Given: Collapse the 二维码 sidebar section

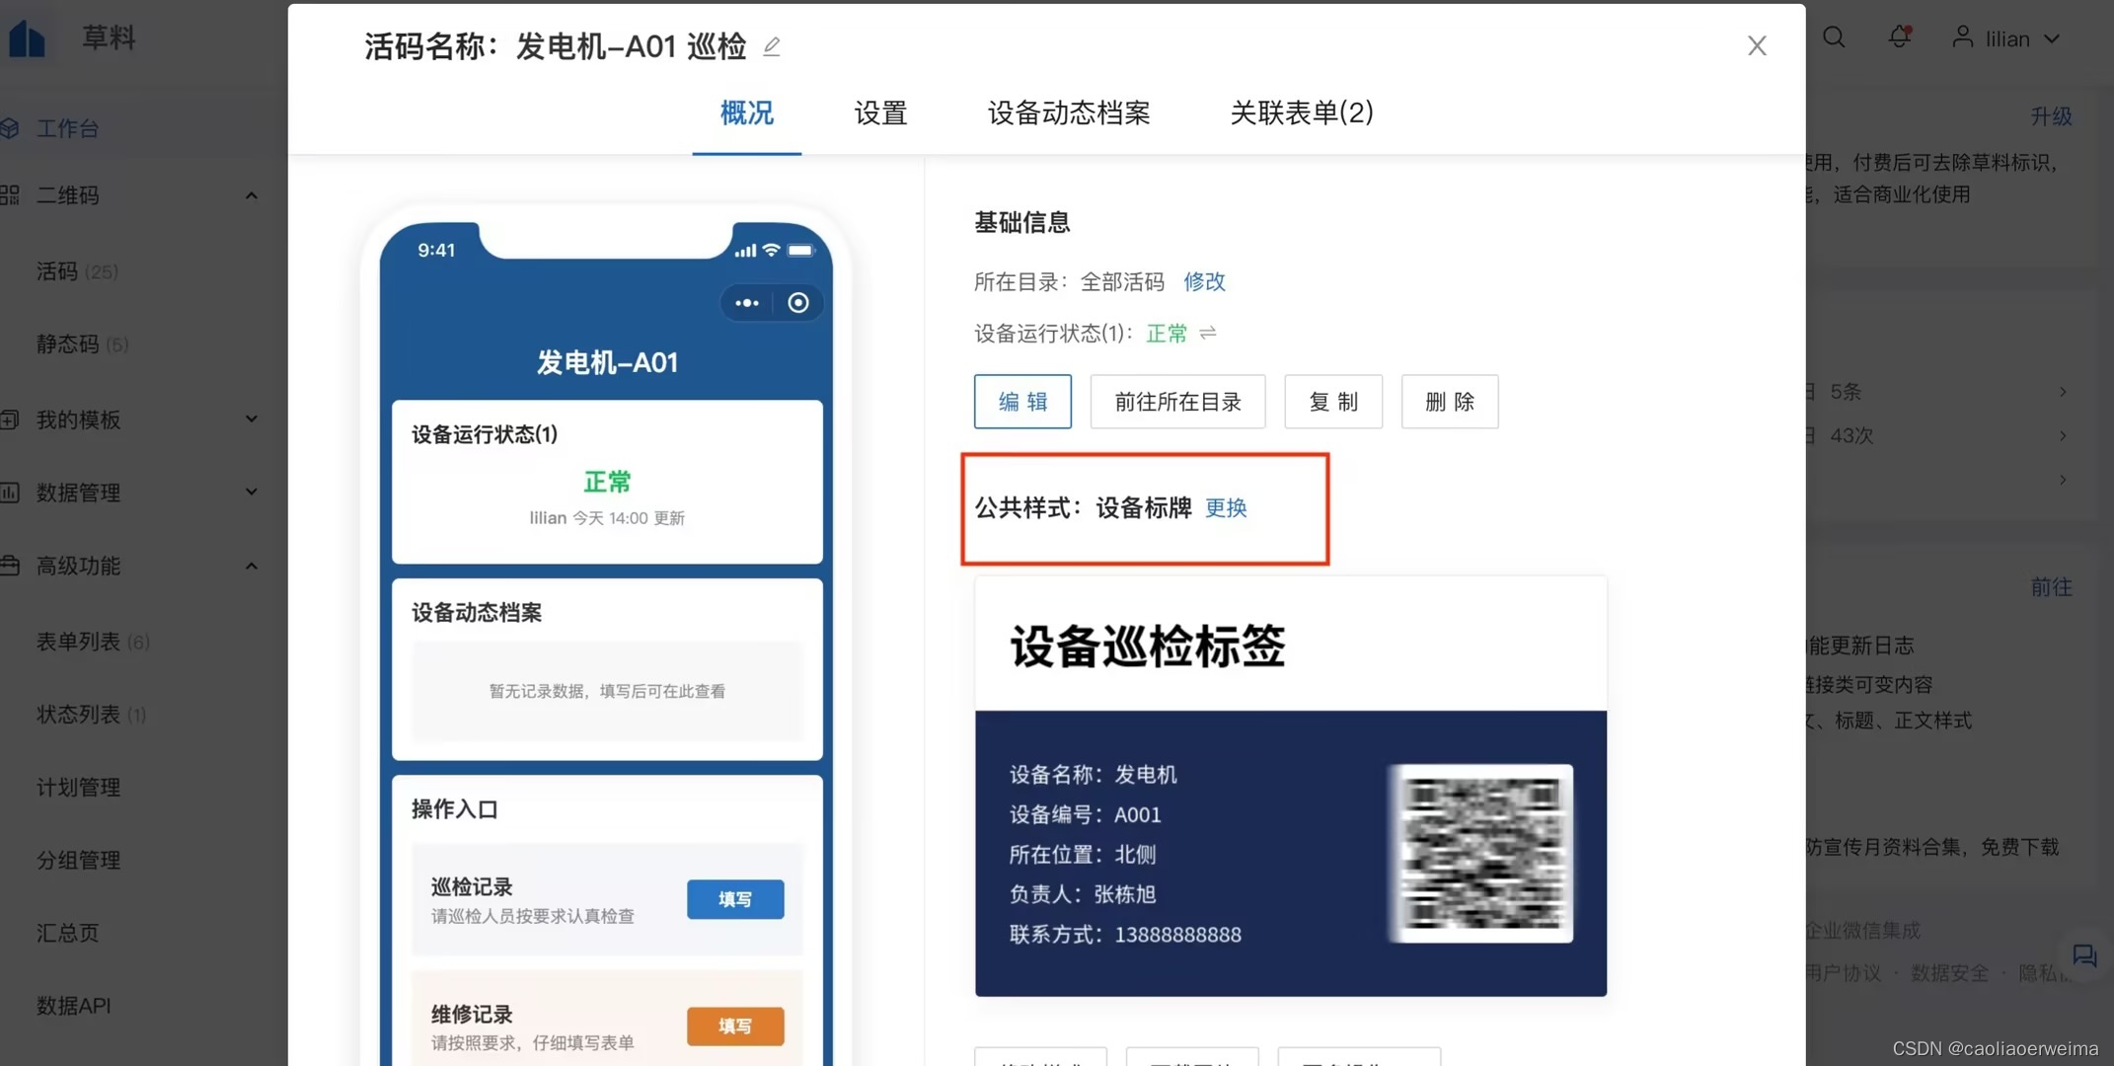Looking at the screenshot, I should pos(252,195).
